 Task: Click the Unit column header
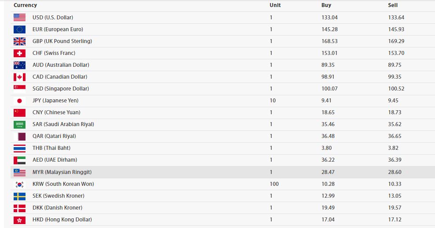pyautogui.click(x=275, y=5)
